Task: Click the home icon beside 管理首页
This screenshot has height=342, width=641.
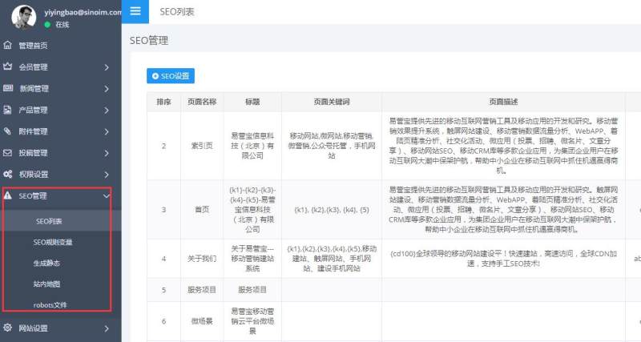Action: pos(7,45)
